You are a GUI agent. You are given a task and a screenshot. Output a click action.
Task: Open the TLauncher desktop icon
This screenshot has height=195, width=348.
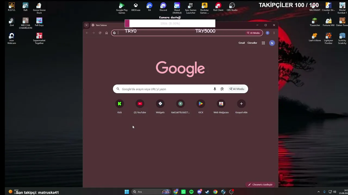click(x=315, y=22)
